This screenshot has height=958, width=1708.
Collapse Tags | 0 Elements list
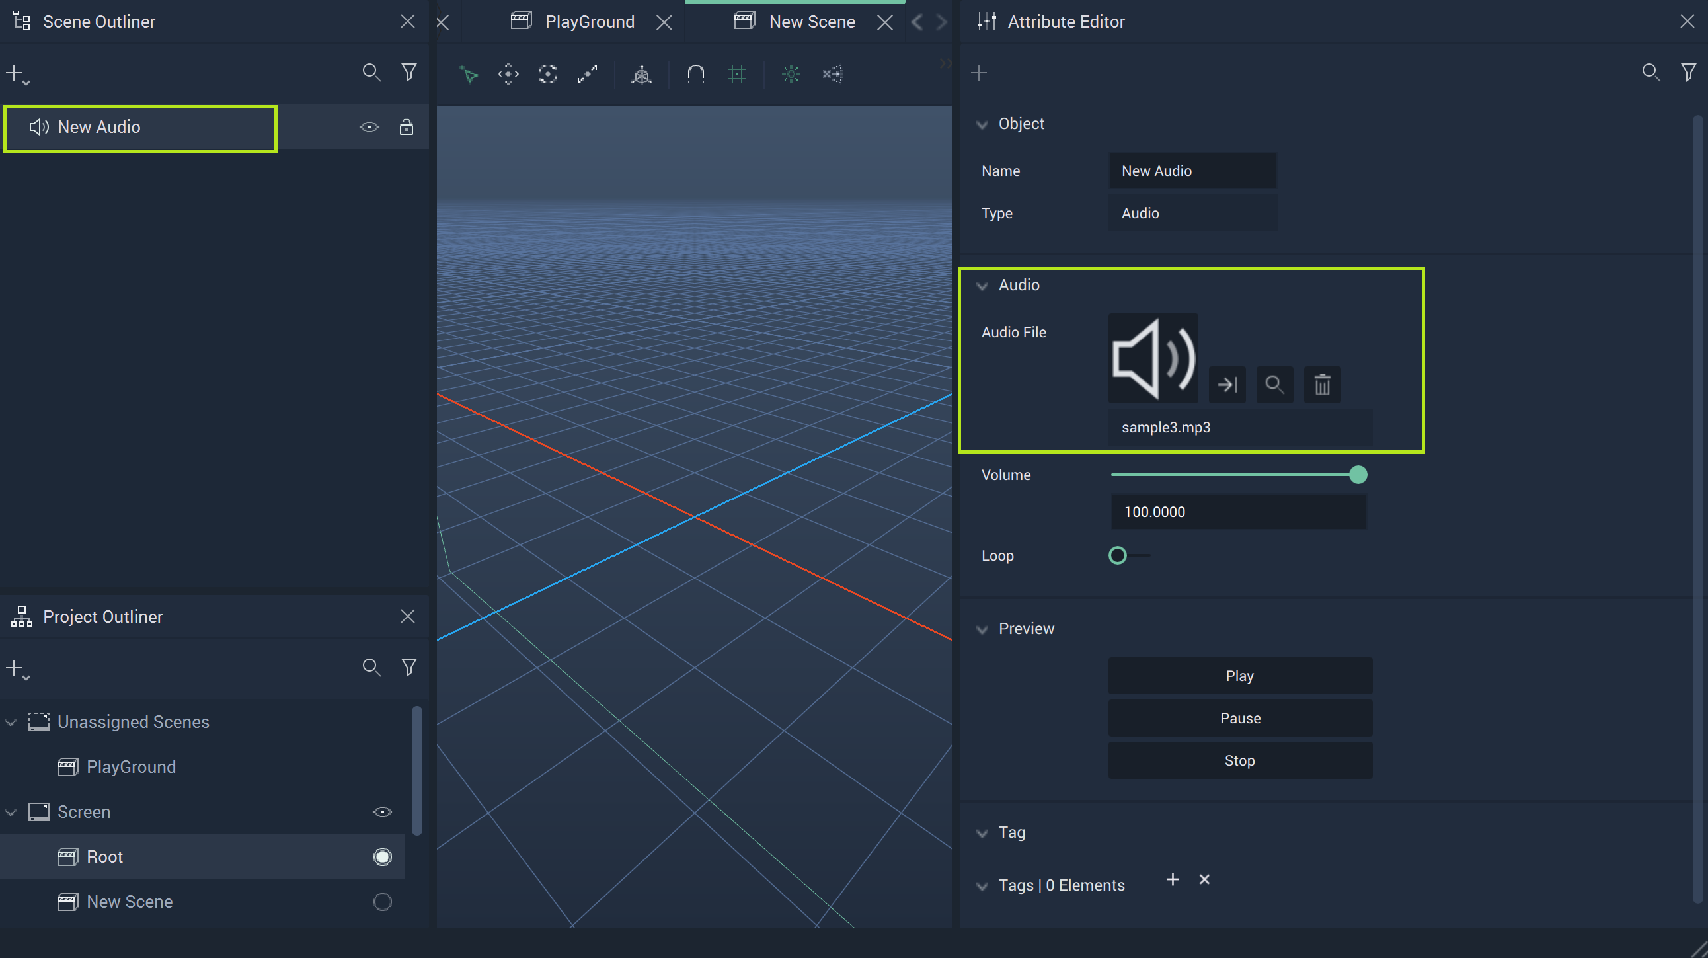(982, 887)
